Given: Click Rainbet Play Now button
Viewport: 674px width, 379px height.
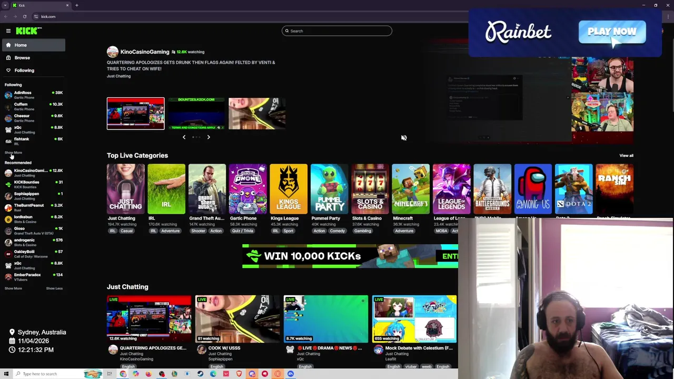Looking at the screenshot, I should pos(612,32).
